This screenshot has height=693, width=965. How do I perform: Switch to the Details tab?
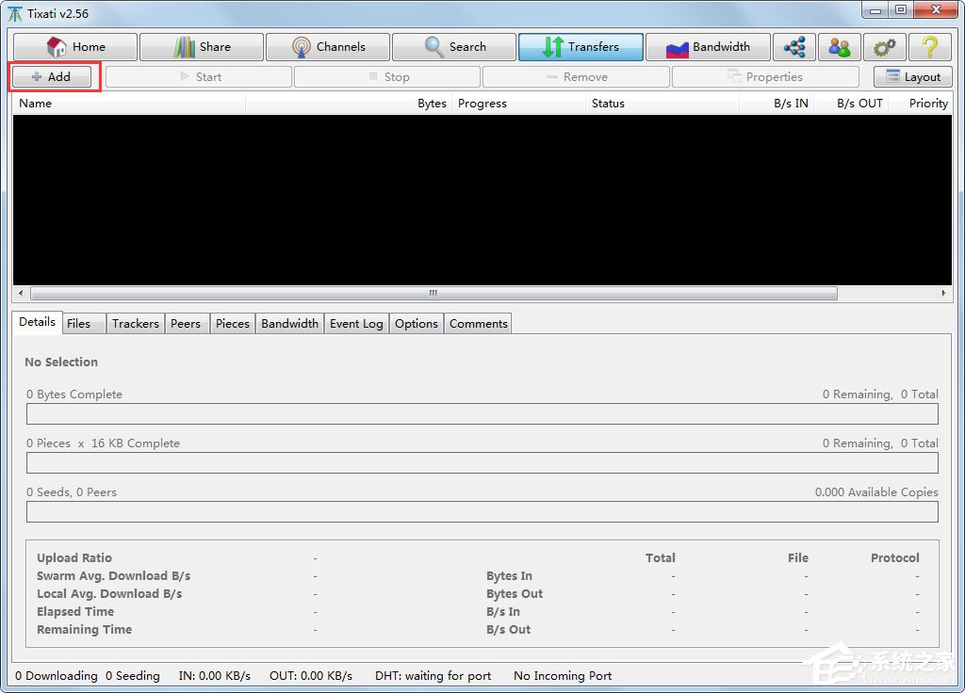[x=37, y=322]
